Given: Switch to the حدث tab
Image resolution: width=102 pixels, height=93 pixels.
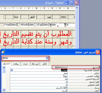Looking at the screenshot, I should pos(25,64).
